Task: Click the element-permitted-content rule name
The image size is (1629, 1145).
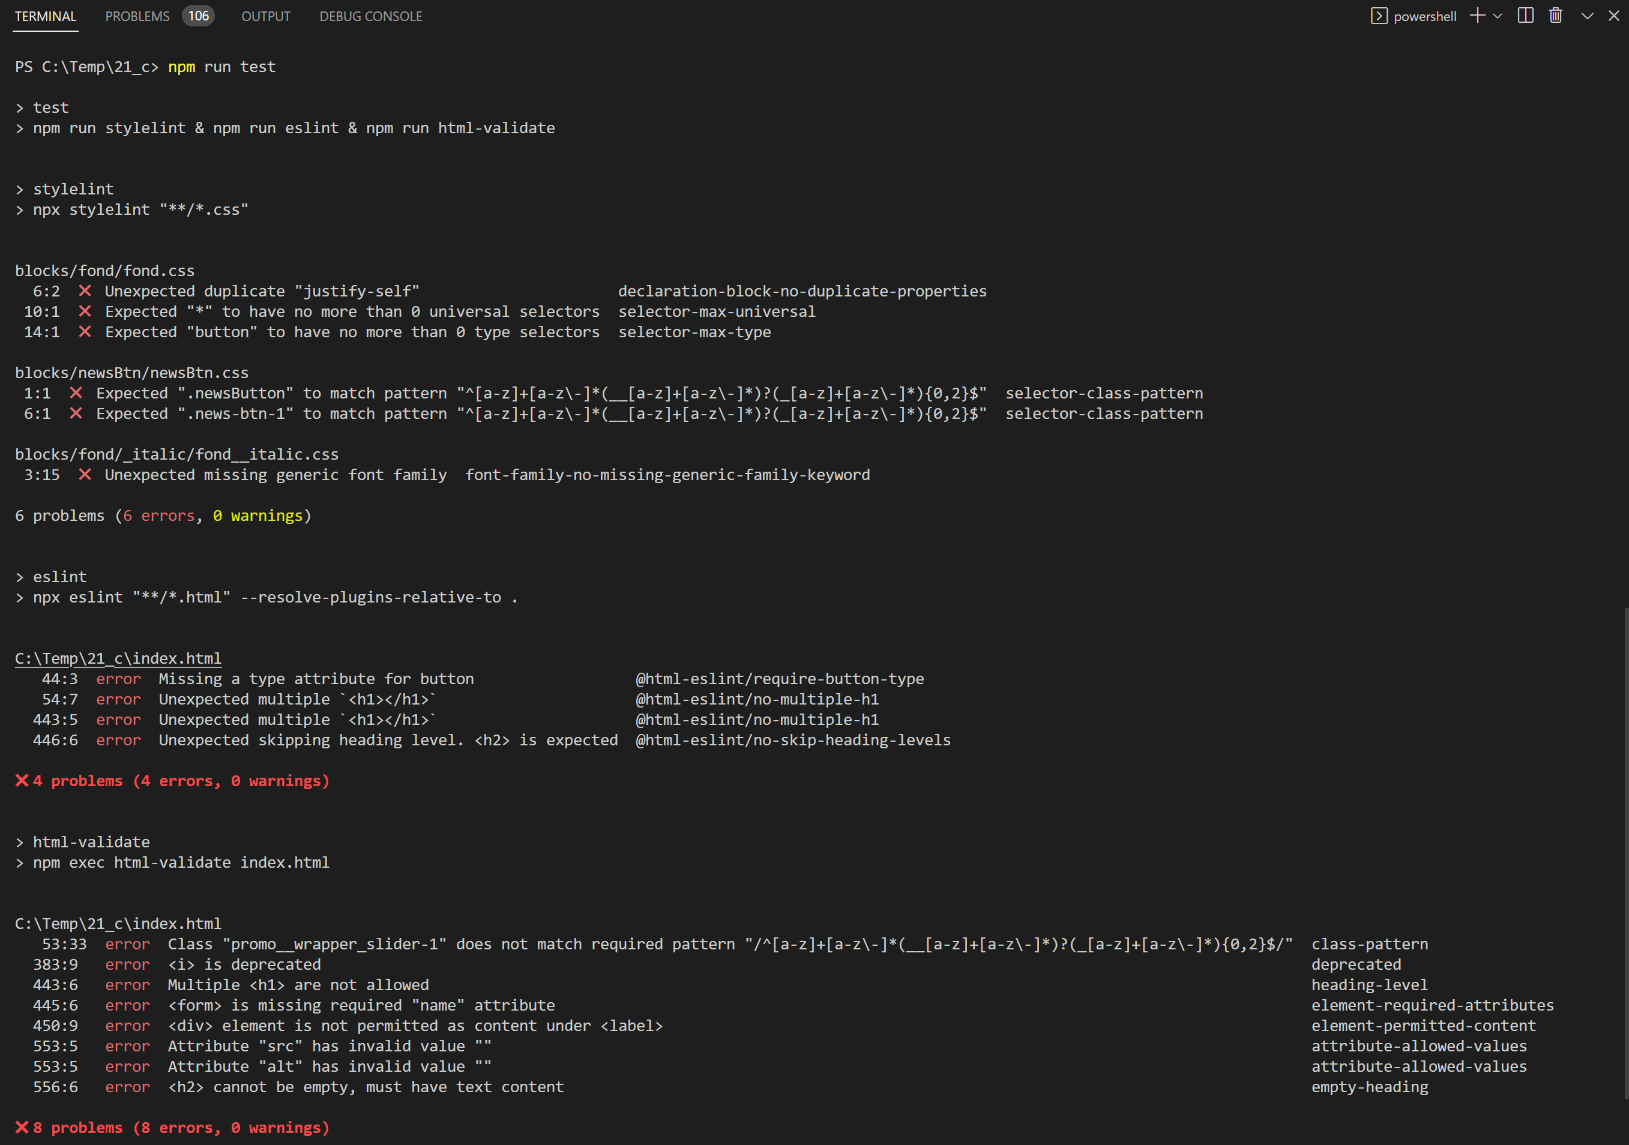Action: pyautogui.click(x=1423, y=1026)
